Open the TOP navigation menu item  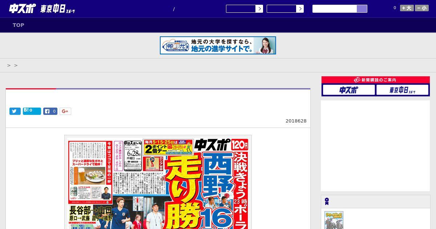[19, 25]
